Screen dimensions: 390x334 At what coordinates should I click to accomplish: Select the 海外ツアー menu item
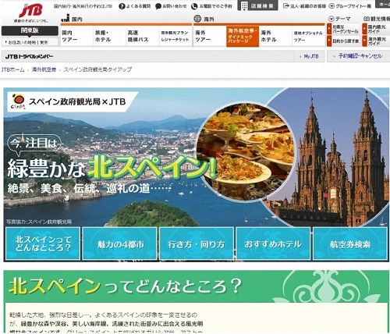tap(210, 36)
